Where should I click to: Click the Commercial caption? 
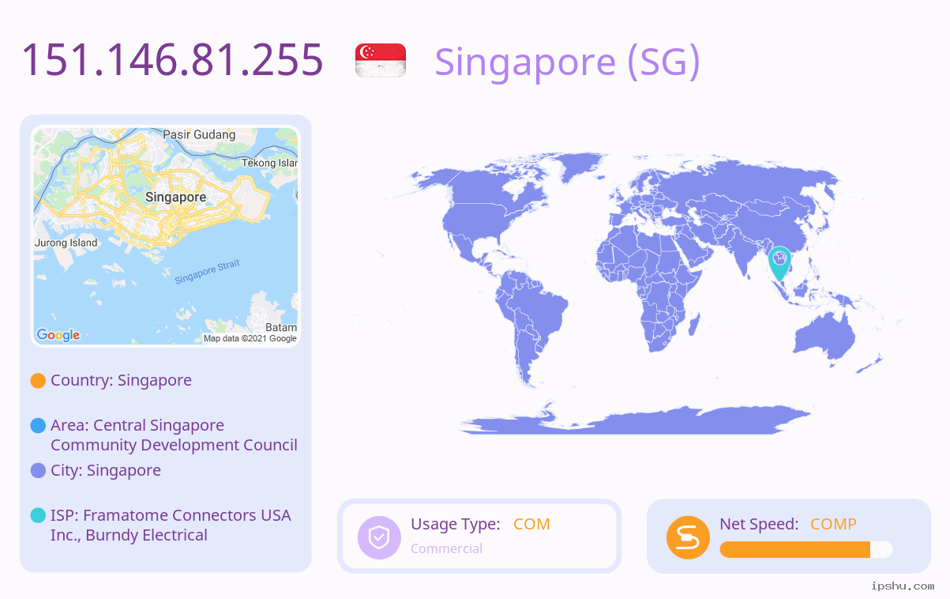pos(446,548)
